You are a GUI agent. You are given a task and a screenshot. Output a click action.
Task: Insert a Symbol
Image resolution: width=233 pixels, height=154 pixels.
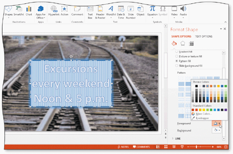coord(163,11)
